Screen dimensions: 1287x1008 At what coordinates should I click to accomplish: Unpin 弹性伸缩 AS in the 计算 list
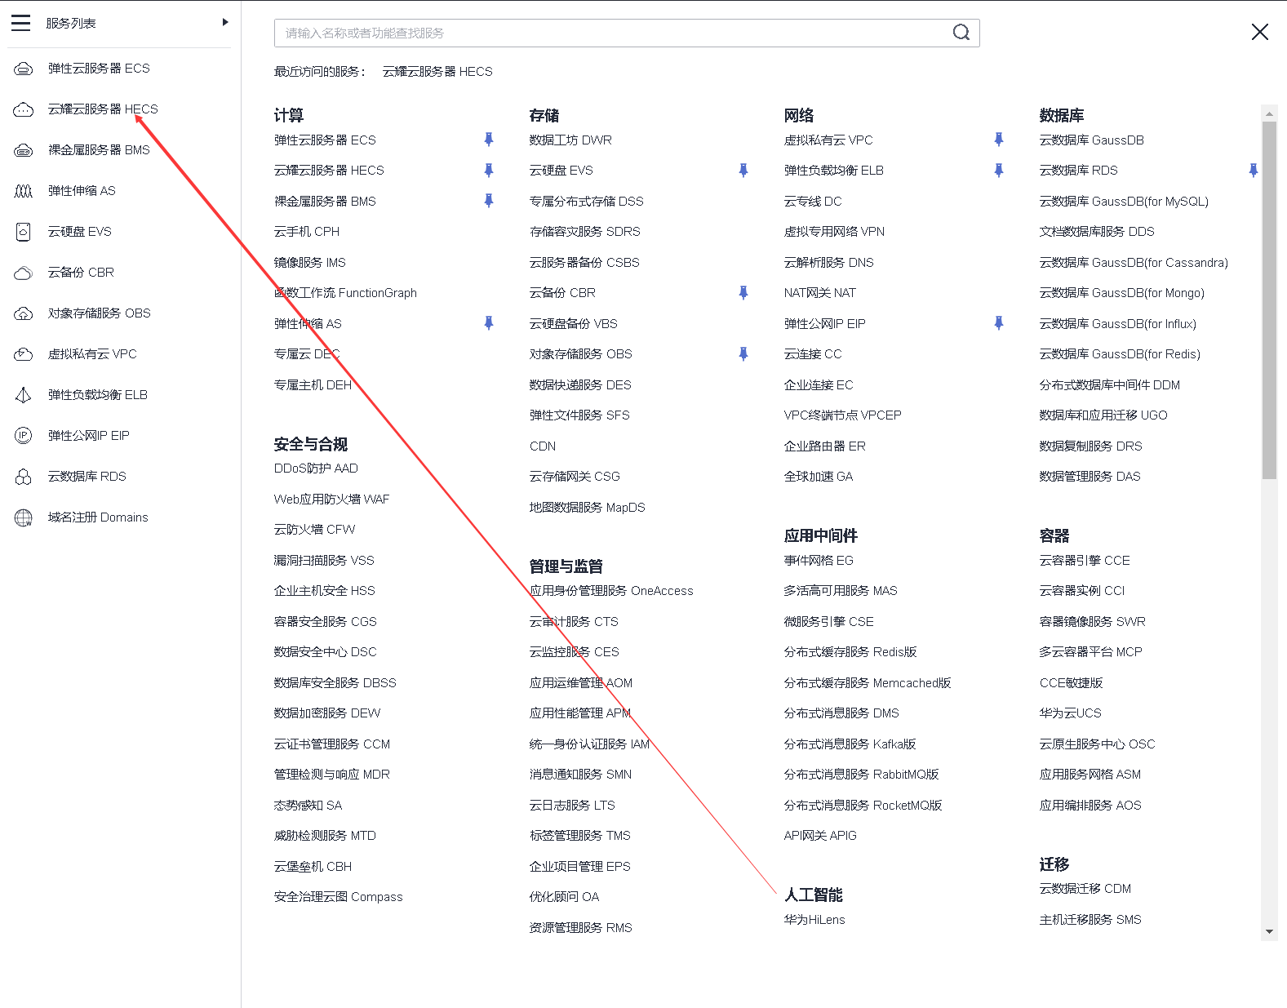pyautogui.click(x=489, y=323)
